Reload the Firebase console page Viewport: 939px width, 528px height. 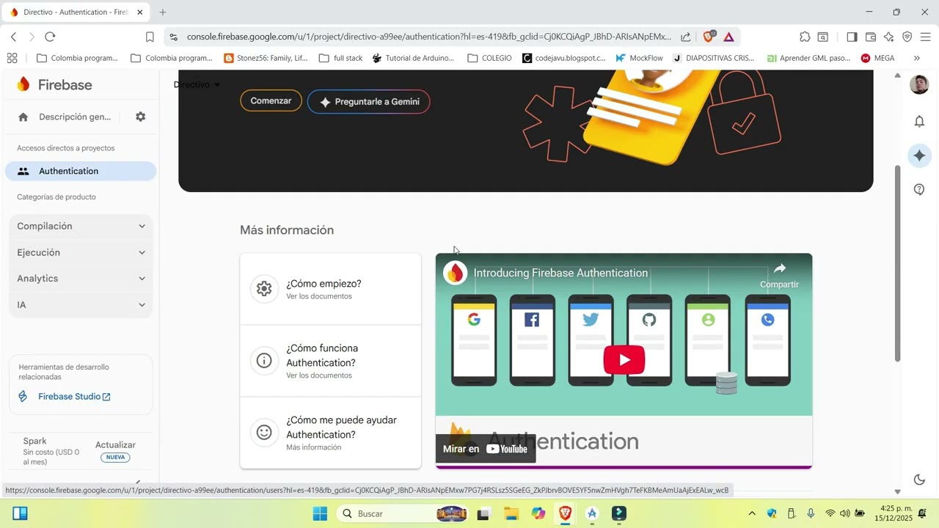tap(50, 37)
